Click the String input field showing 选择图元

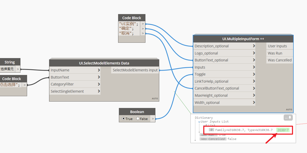(x=8, y=69)
